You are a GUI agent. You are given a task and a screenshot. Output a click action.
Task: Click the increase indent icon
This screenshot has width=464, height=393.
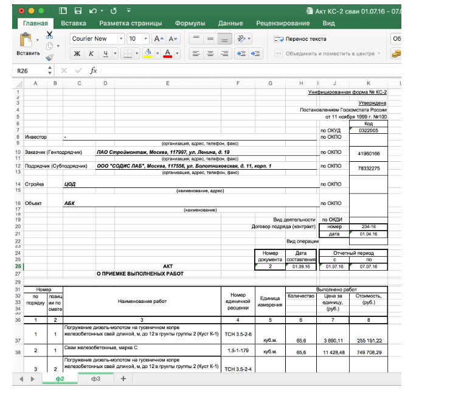[255, 54]
